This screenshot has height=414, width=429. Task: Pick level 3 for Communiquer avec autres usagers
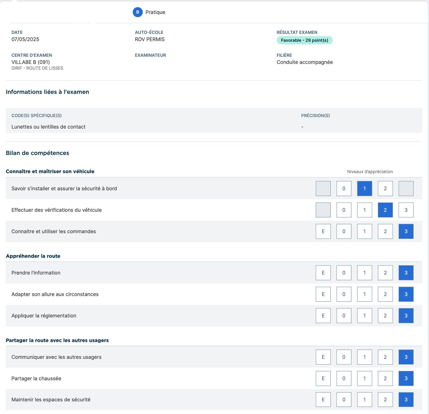pyautogui.click(x=406, y=357)
